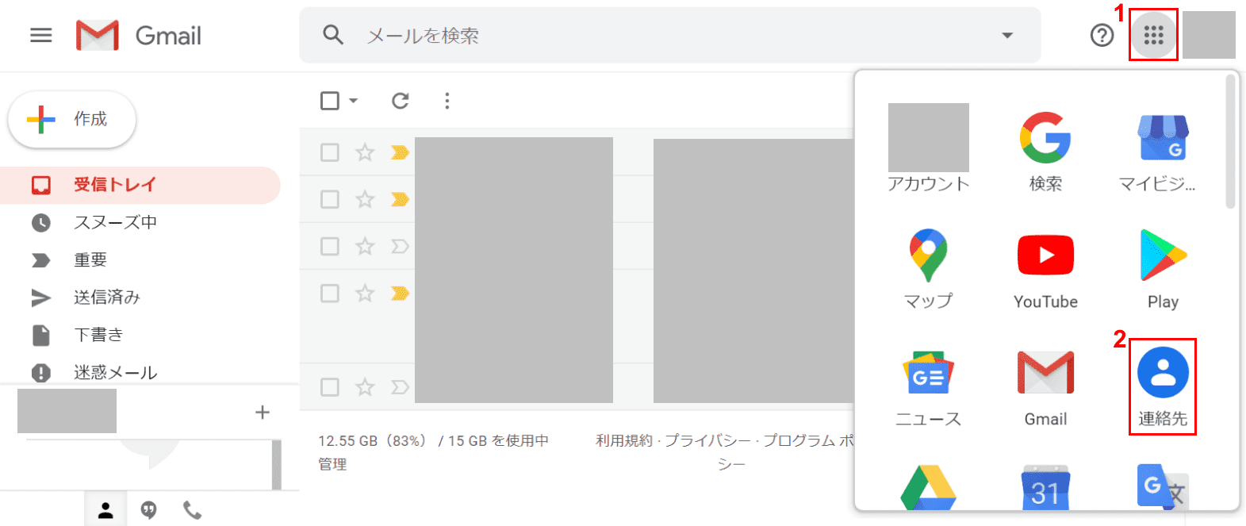1246x526 pixels.
Task: Add a new Hangouts conversation with plus
Action: pyautogui.click(x=263, y=412)
